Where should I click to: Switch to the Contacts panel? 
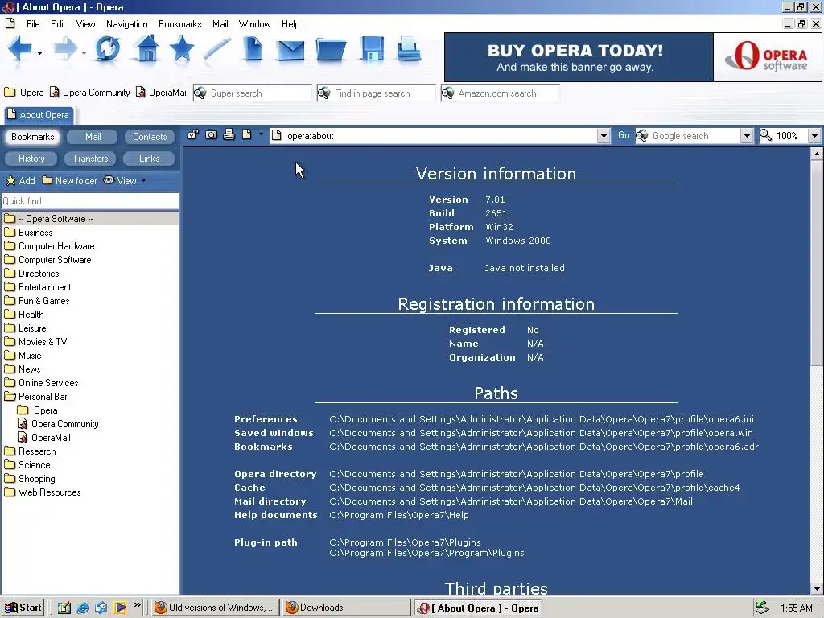[149, 137]
